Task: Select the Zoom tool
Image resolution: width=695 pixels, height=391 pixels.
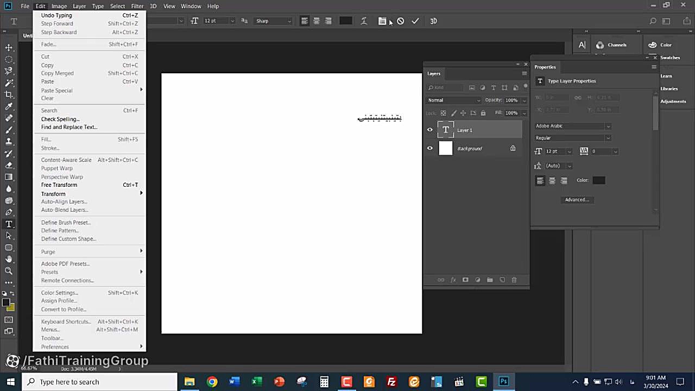Action: click(9, 271)
